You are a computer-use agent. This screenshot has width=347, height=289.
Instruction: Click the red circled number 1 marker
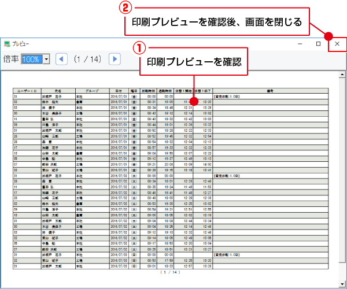coord(138,48)
